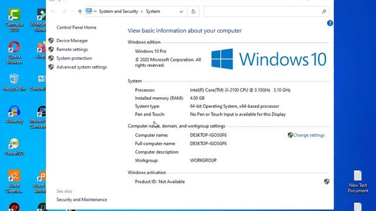The height and width of the screenshot is (211, 376).
Task: Click the 64-bit Operating System text
Action: [x=234, y=106]
